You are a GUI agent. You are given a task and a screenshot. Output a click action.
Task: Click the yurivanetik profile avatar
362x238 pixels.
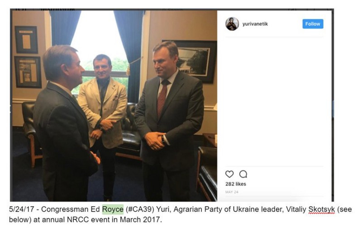point(232,24)
